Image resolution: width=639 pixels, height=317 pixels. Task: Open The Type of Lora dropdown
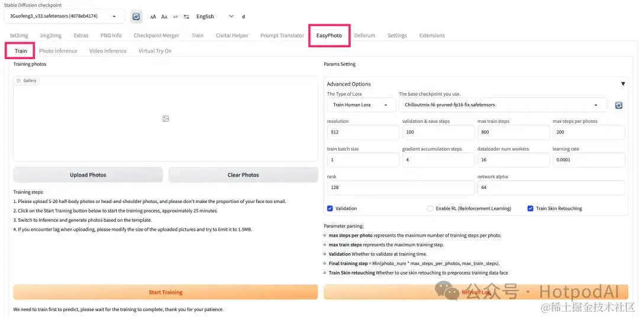361,105
